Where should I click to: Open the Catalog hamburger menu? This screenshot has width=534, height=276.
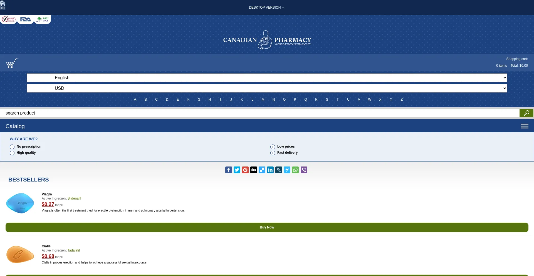point(524,126)
